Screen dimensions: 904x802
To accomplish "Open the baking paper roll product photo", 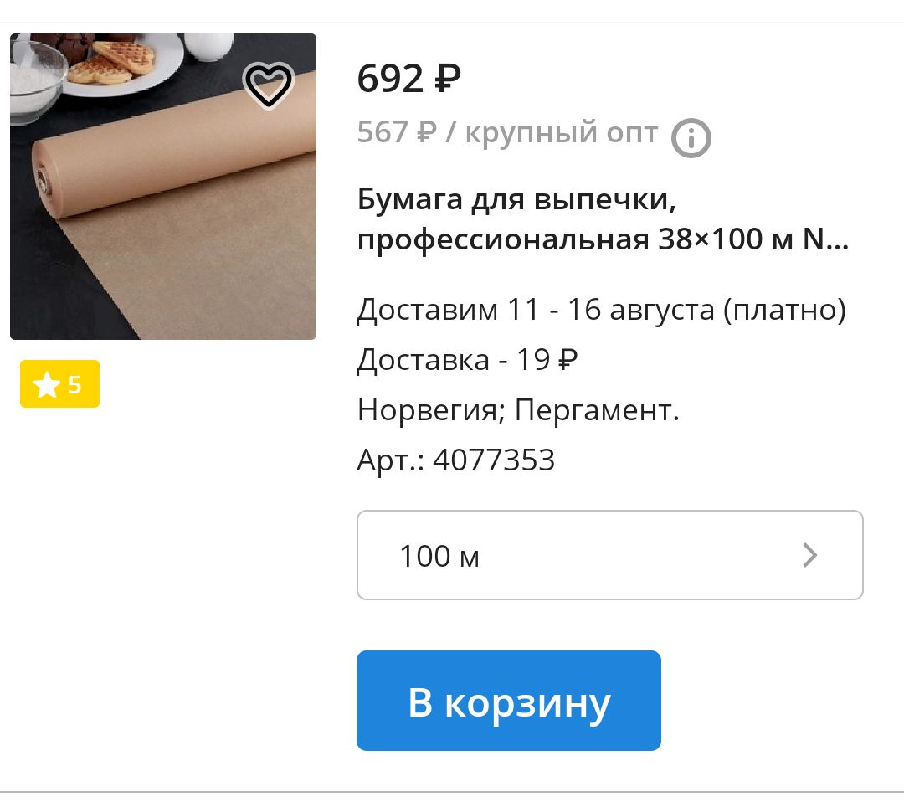I will pos(163,187).
